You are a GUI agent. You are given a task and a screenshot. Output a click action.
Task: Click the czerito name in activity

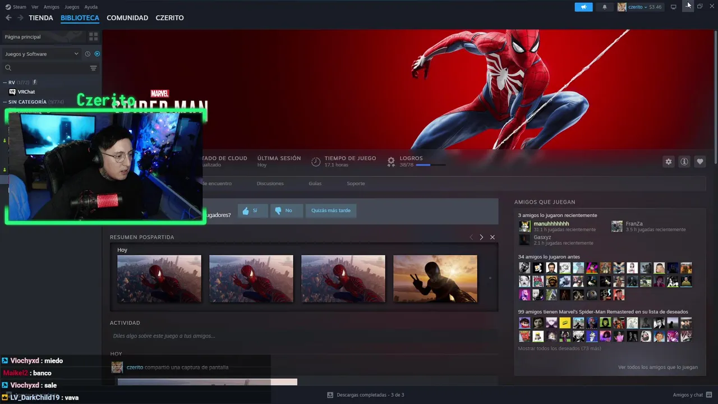pyautogui.click(x=135, y=367)
